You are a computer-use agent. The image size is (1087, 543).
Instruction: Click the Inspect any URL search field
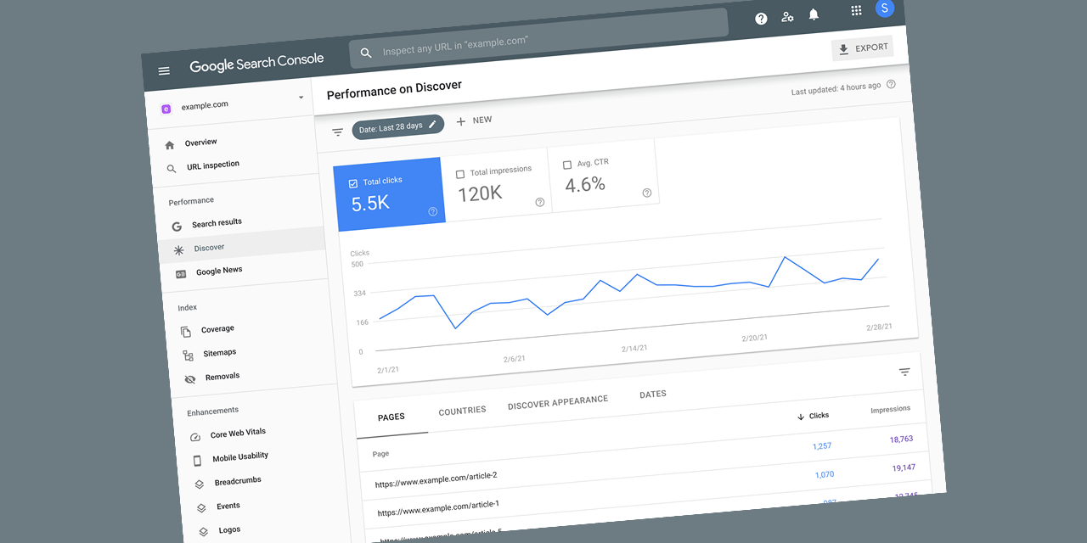coord(539,38)
